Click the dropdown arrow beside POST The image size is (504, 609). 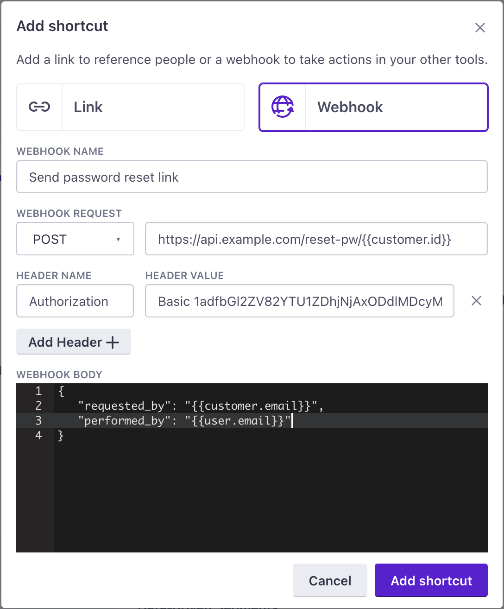tap(118, 240)
